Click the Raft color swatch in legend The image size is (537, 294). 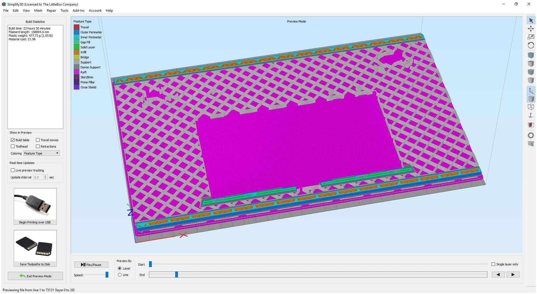pos(77,72)
